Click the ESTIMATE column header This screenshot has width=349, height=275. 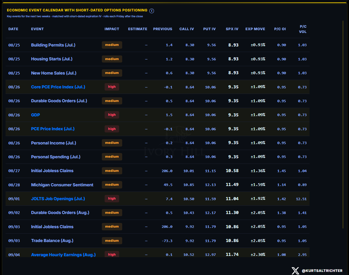tap(138, 29)
